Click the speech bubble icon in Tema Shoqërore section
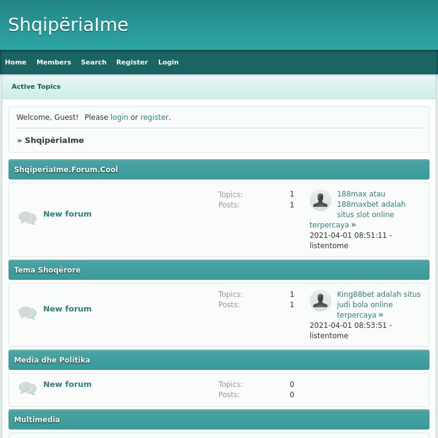 27,313
